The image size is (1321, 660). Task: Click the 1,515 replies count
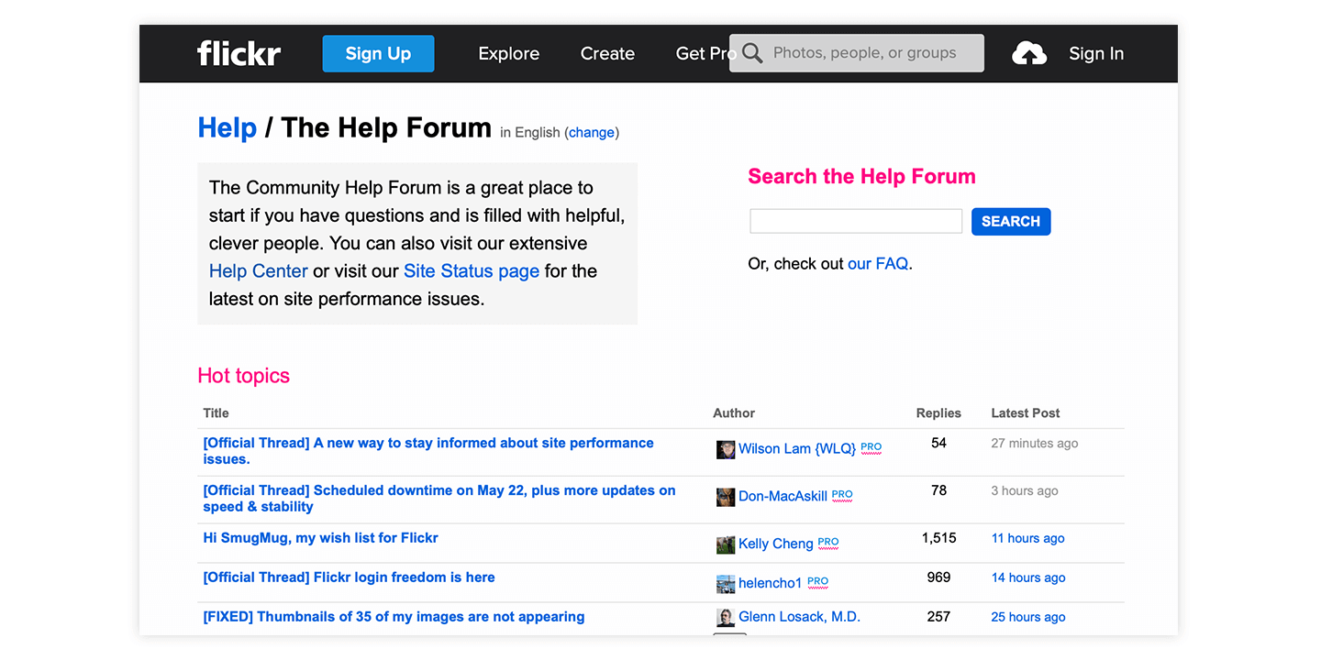click(938, 538)
